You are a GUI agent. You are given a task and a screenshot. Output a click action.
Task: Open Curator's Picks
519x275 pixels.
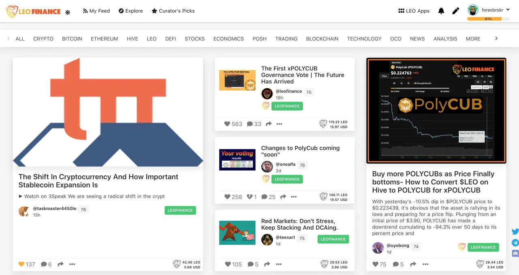point(173,11)
